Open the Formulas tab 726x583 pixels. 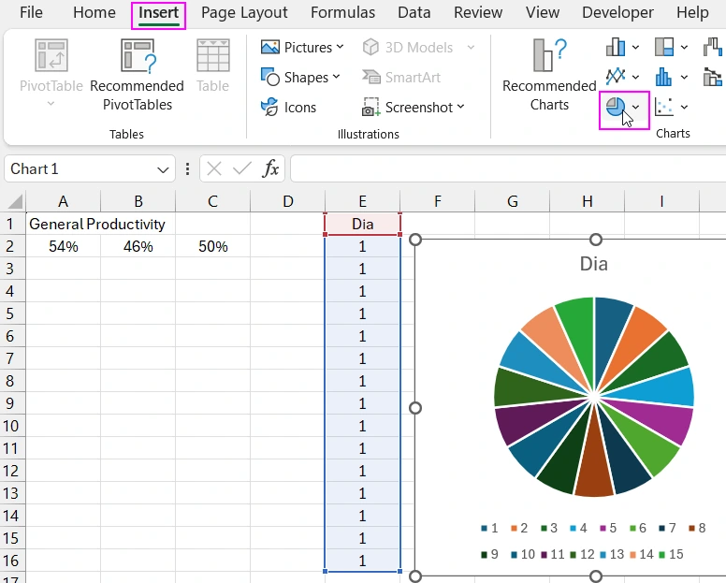[x=342, y=12]
